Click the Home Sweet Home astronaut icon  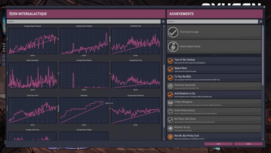(173, 47)
